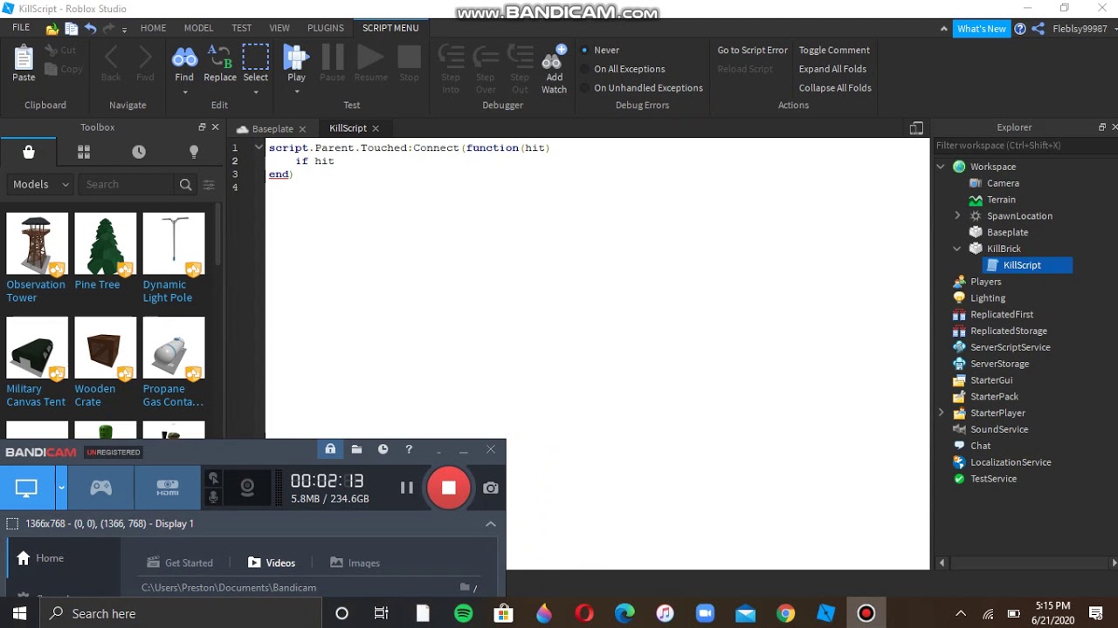Select the Pine Tree model thumbnail
1118x628 pixels.
[106, 243]
